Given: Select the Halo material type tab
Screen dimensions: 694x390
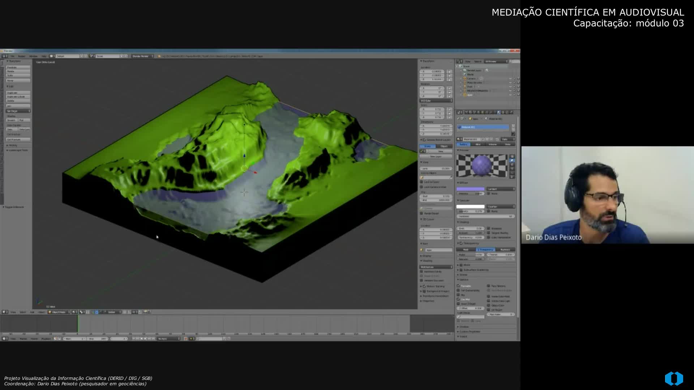Looking at the screenshot, I should click(x=507, y=144).
